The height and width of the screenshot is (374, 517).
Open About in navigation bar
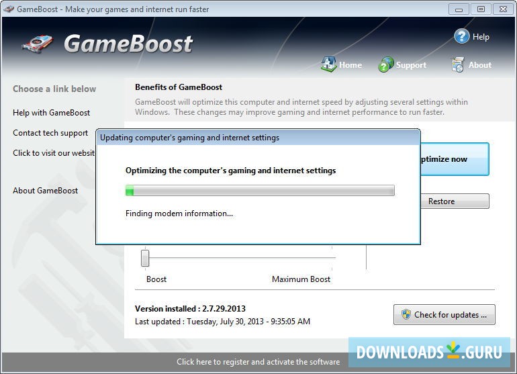pos(480,65)
